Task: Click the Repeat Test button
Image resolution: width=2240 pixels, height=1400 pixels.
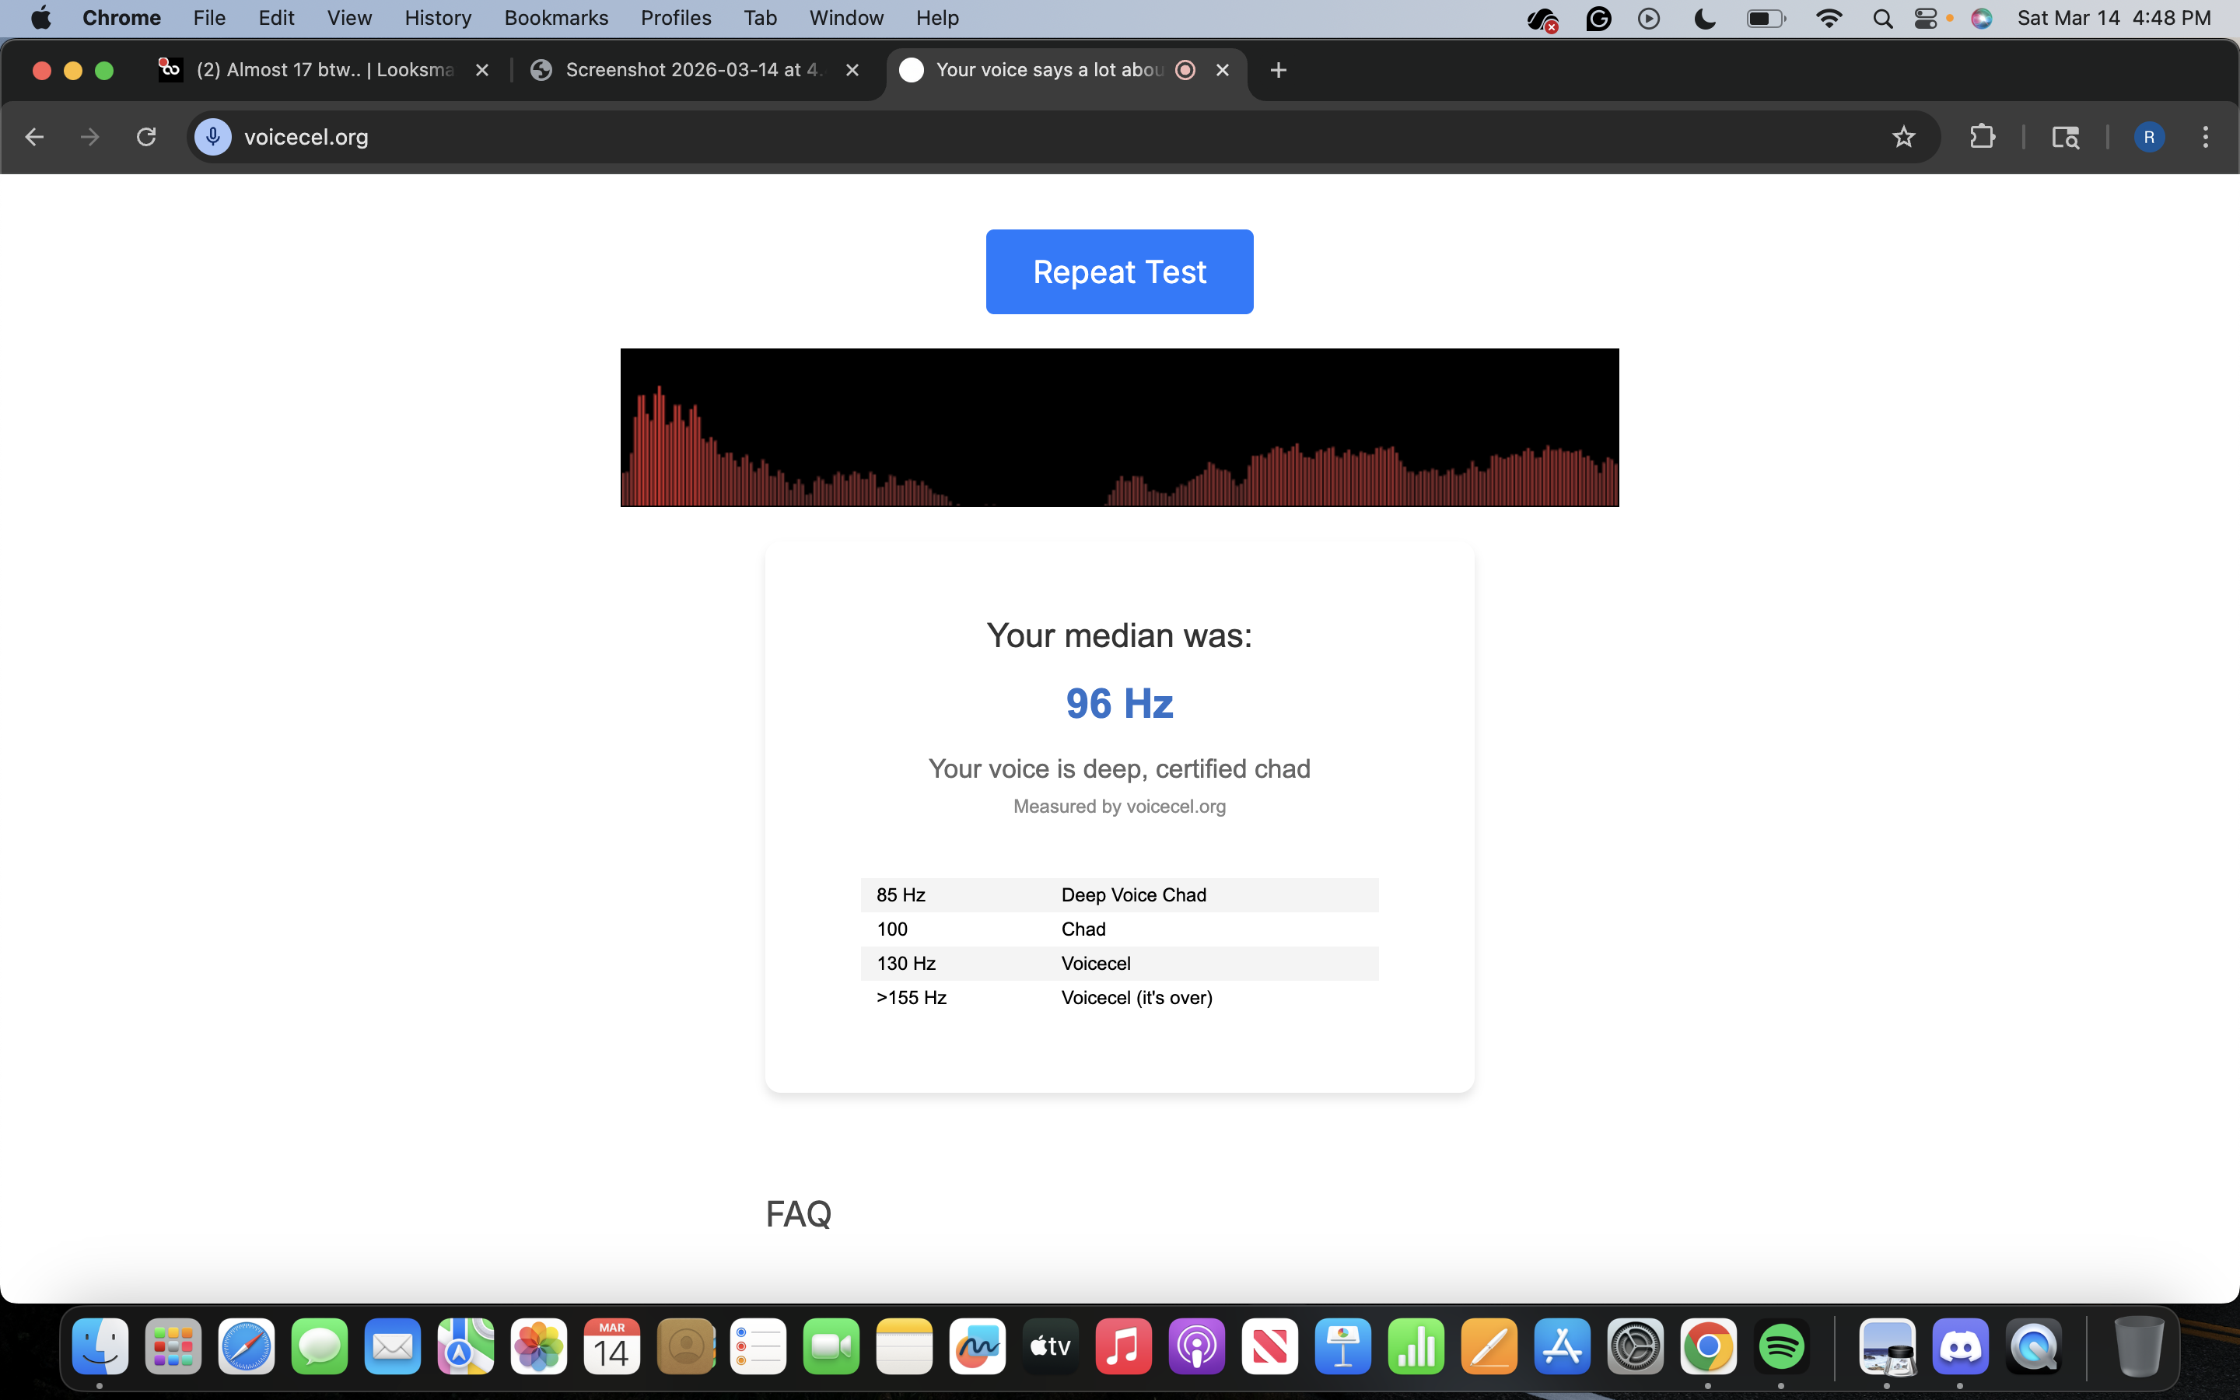Action: 1119,271
